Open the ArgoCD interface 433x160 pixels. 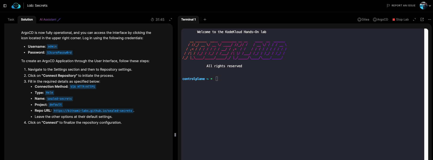click(x=381, y=19)
